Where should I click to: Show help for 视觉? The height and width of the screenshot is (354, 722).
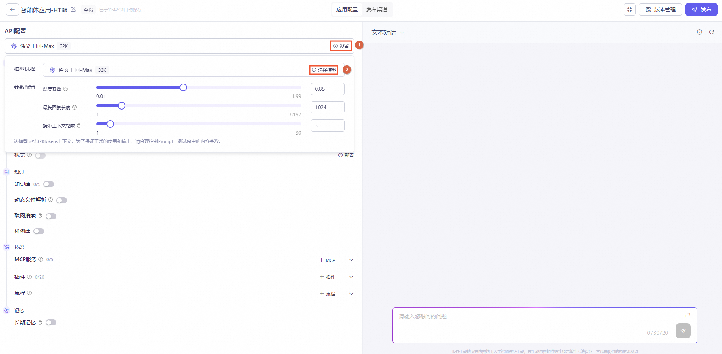pyautogui.click(x=29, y=155)
